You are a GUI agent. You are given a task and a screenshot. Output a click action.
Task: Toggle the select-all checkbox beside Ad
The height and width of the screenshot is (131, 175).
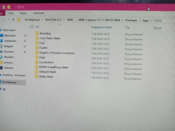(x=32, y=26)
